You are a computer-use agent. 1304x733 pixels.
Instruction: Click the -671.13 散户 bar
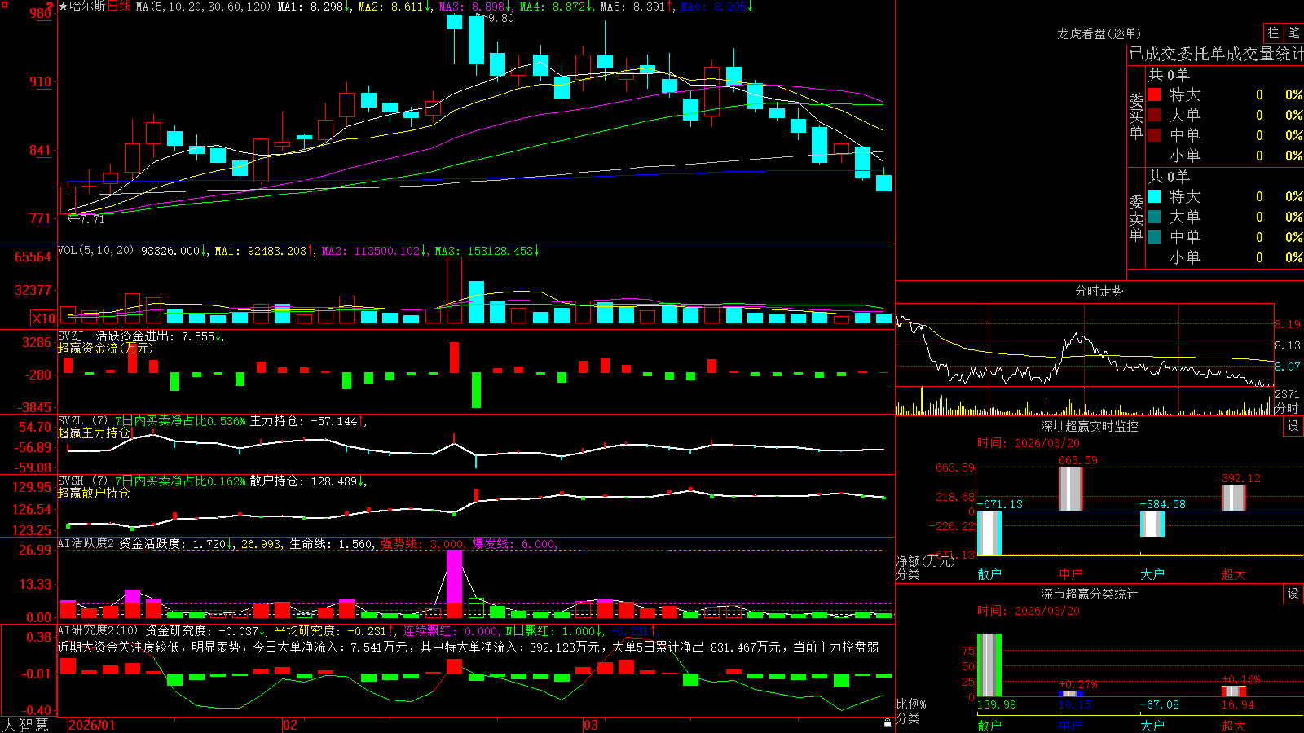point(989,533)
